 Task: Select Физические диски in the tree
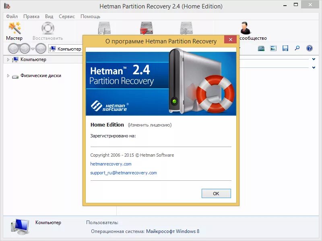[x=41, y=76]
